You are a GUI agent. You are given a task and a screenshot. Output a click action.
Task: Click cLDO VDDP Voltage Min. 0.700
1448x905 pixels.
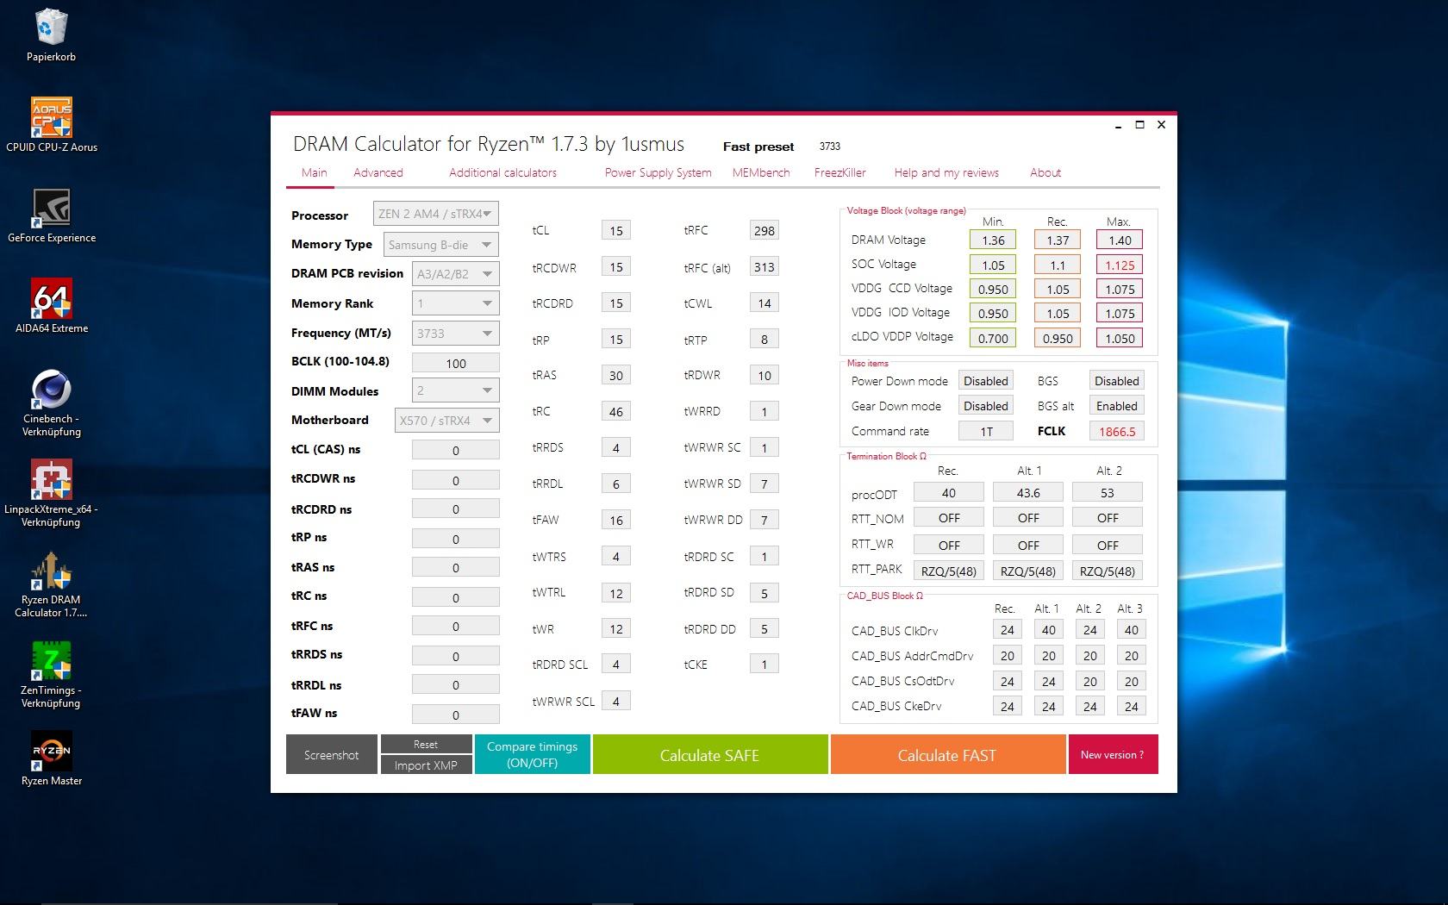(993, 338)
